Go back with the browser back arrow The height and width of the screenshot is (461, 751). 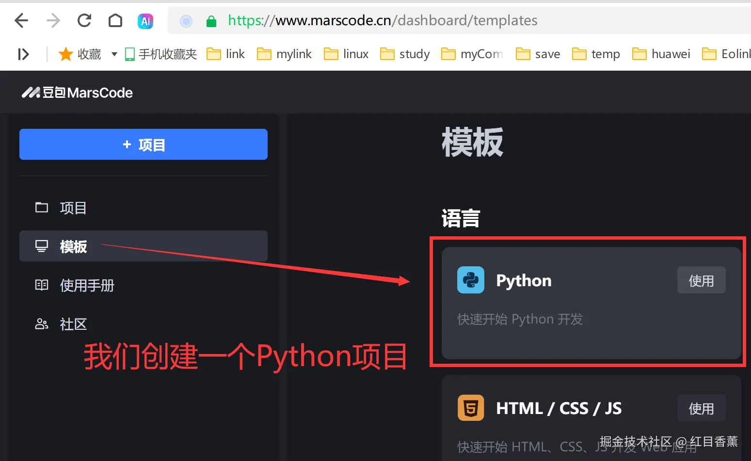[x=21, y=20]
